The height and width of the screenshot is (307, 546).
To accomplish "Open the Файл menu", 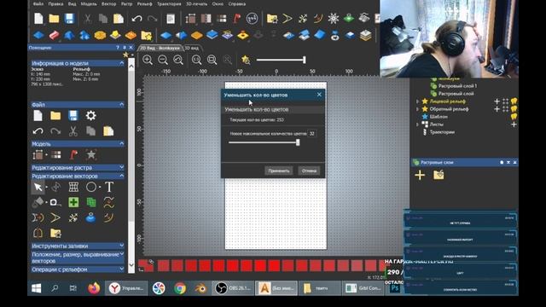I will click(x=38, y=3).
